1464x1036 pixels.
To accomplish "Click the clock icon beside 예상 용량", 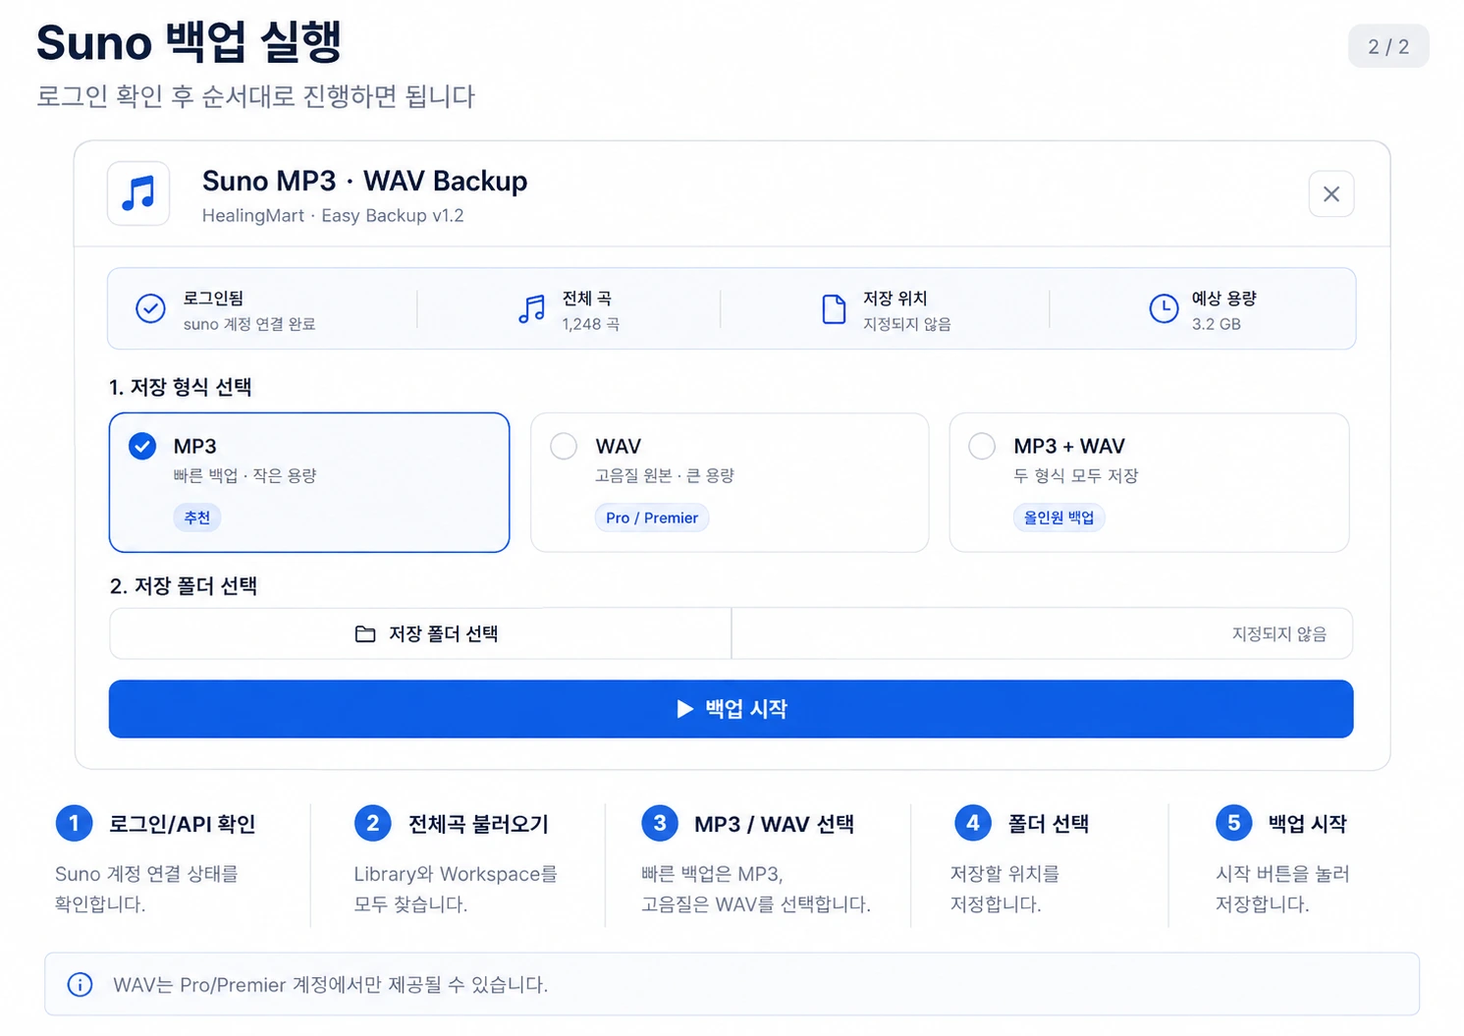I will [1164, 308].
